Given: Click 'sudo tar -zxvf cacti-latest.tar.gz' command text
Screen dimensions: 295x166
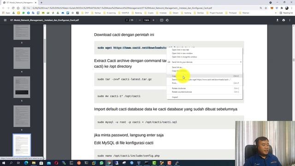Looking at the screenshot, I should (124, 79).
